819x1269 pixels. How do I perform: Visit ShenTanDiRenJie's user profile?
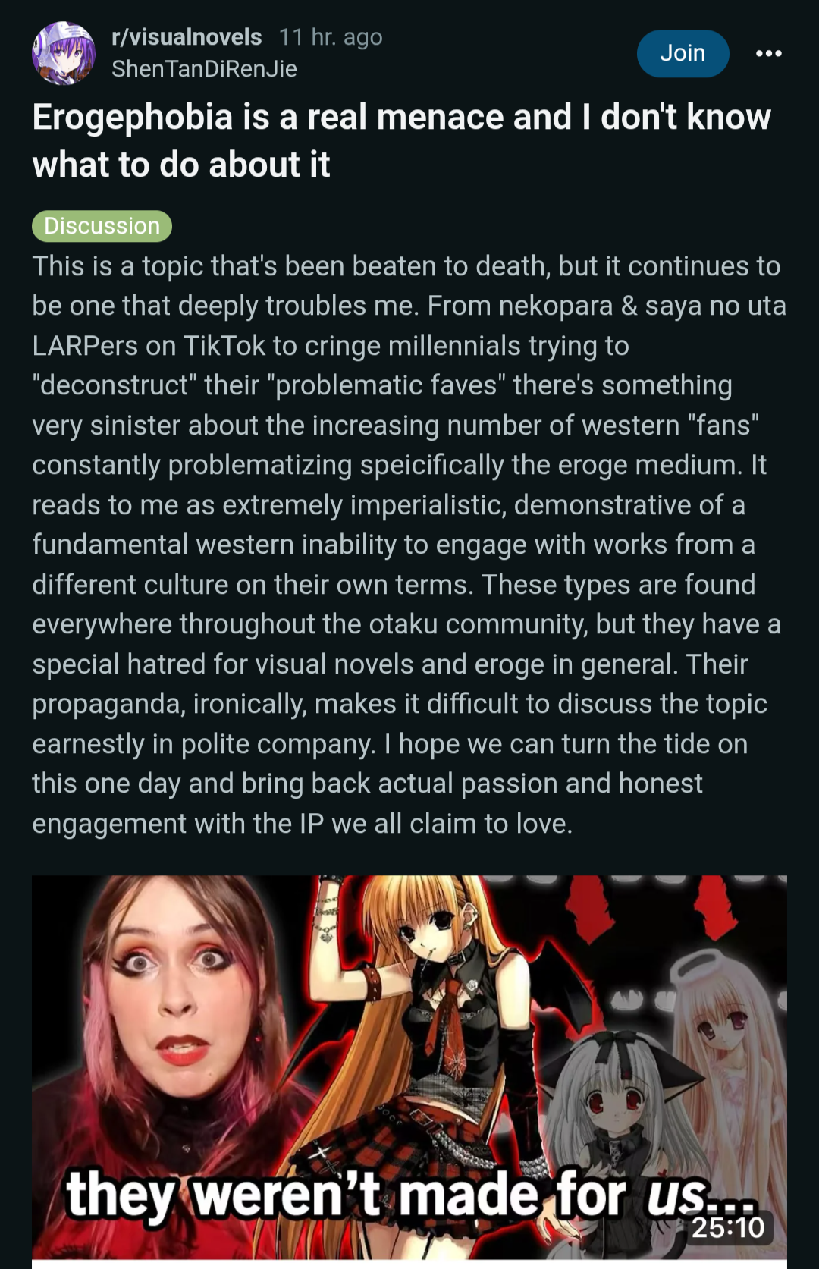[204, 69]
